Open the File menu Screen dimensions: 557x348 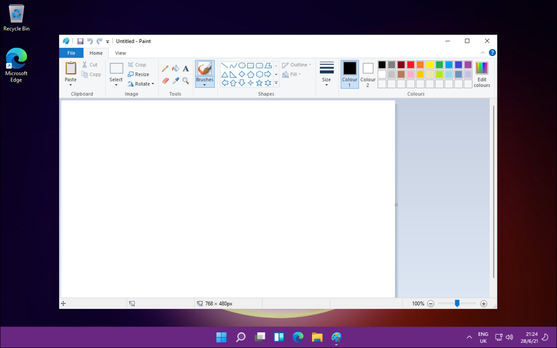tap(71, 53)
